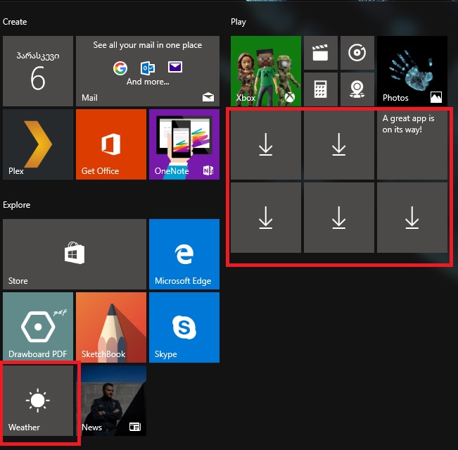This screenshot has width=458, height=450.
Task: Open the Photos tile
Action: (x=412, y=71)
